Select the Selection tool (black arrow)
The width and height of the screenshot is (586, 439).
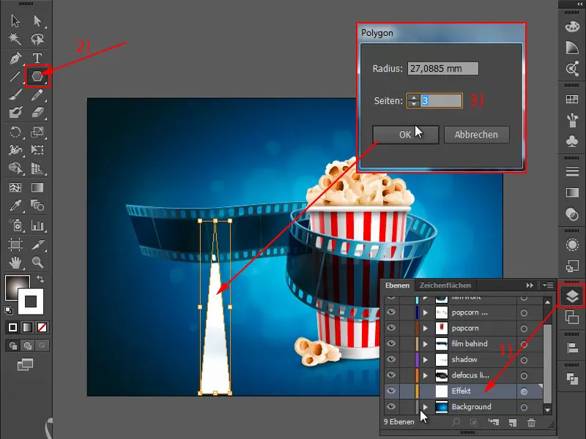15,20
